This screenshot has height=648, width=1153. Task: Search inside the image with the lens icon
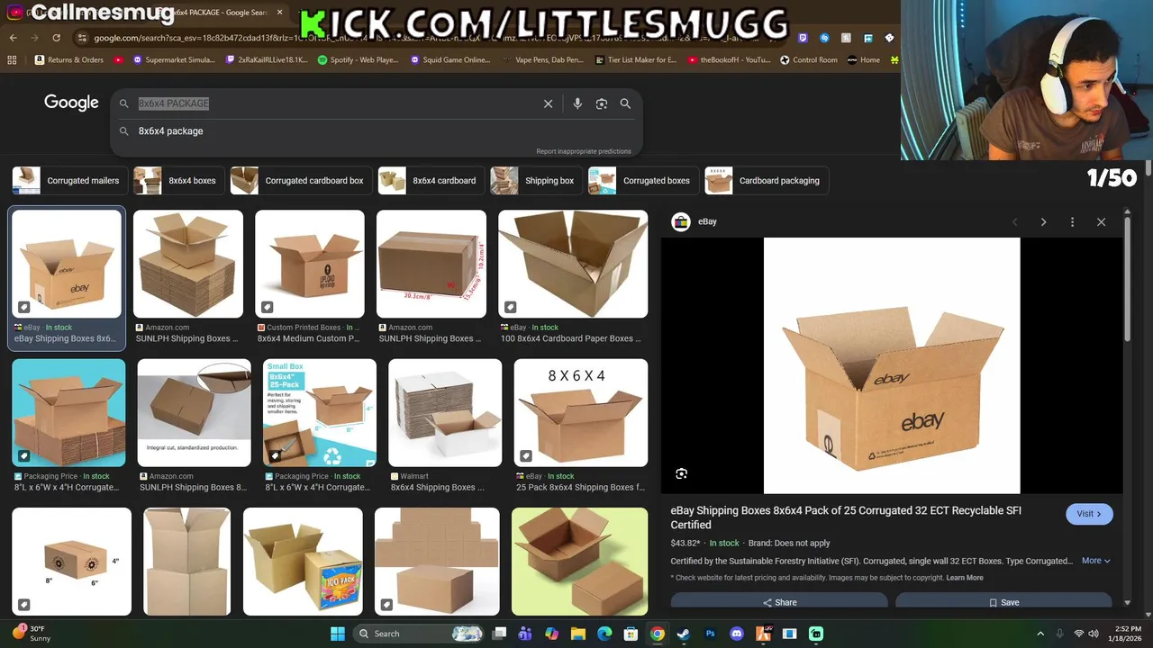(682, 473)
